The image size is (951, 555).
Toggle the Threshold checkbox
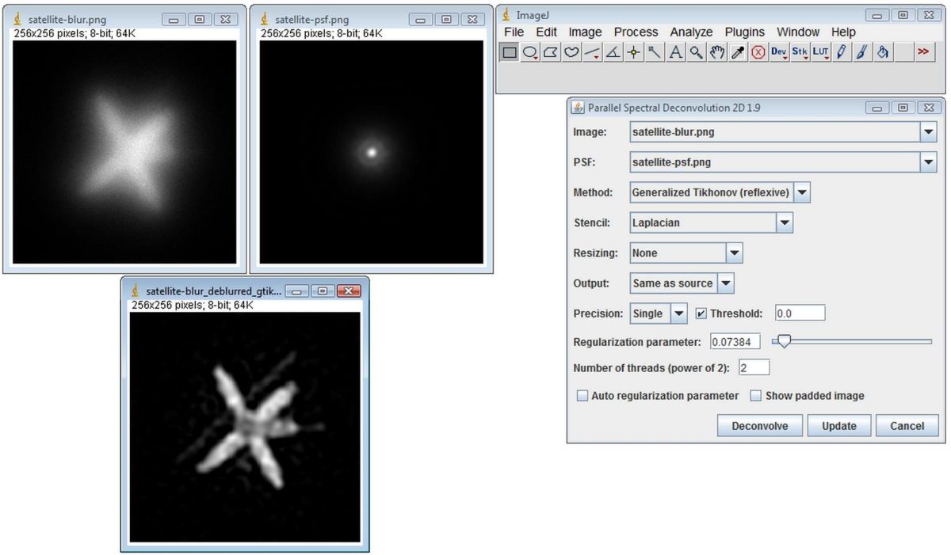point(701,314)
